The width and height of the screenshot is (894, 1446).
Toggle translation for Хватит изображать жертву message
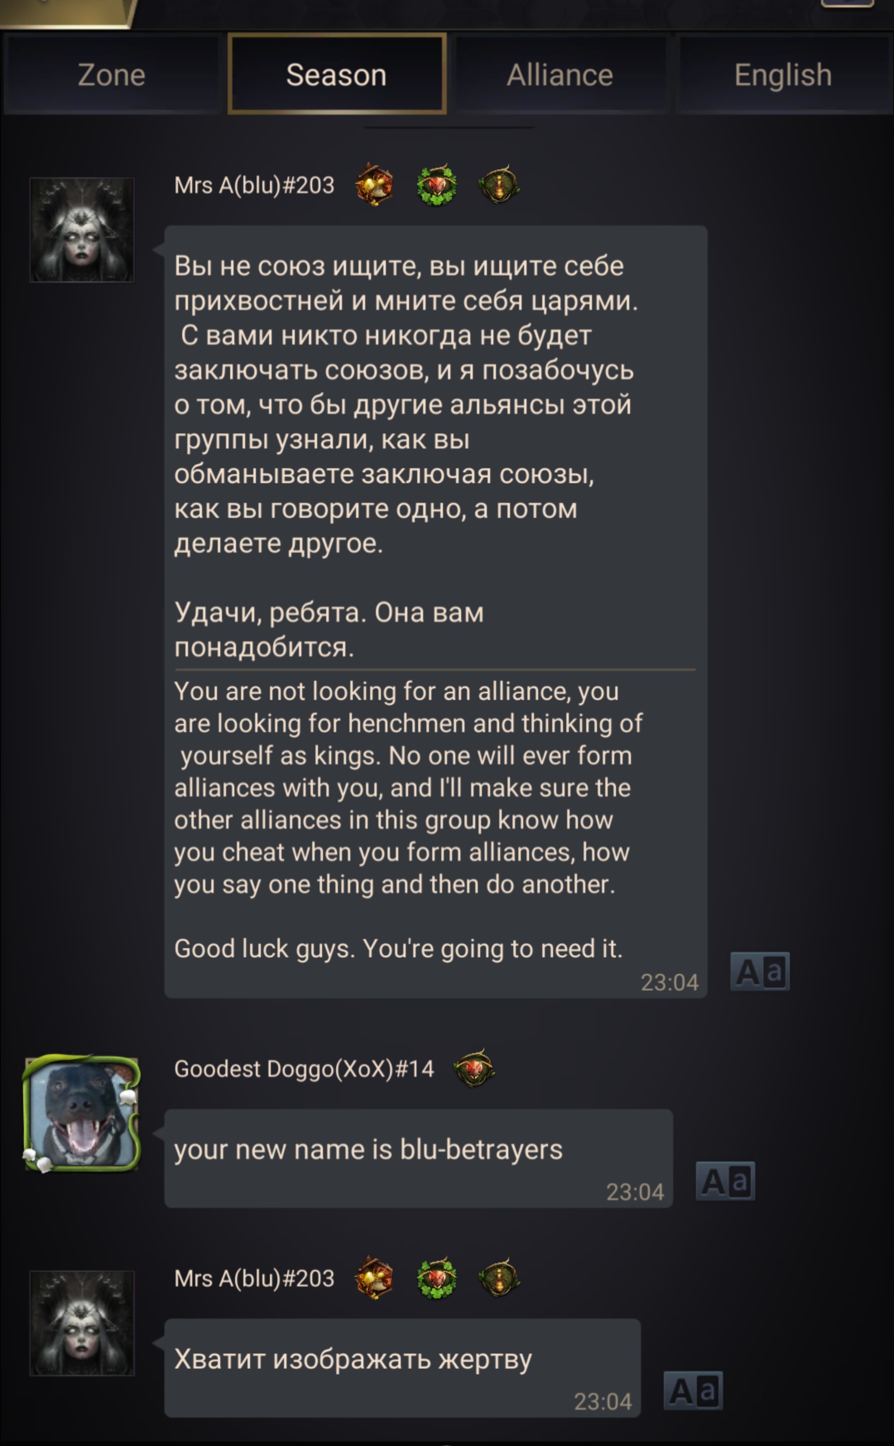coord(693,1391)
